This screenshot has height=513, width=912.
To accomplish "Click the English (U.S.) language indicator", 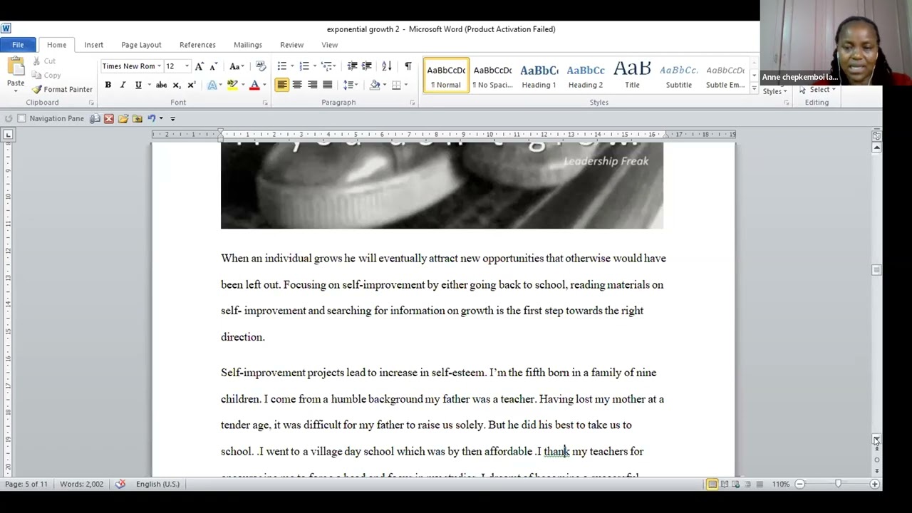I will click(x=157, y=484).
